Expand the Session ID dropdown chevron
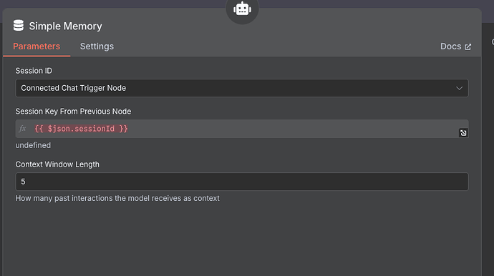Screen dimensions: 494x276 click(x=460, y=88)
